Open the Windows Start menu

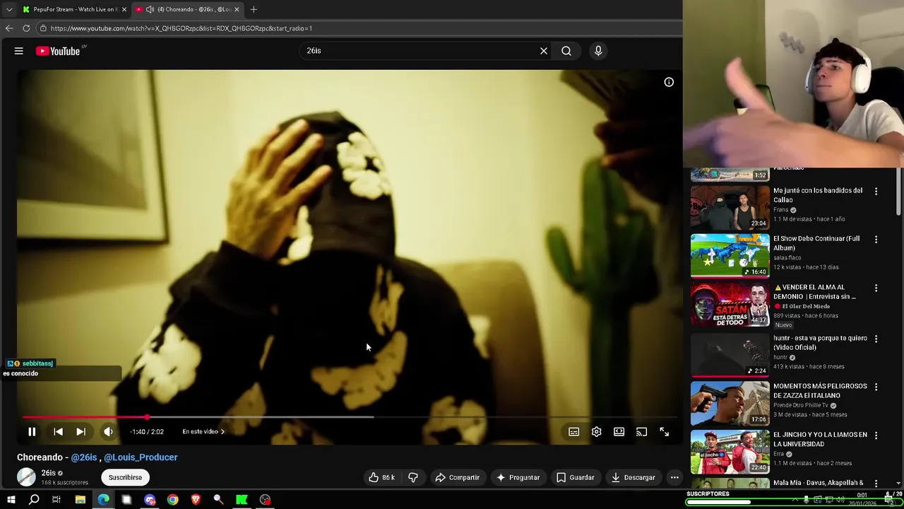[x=11, y=500]
